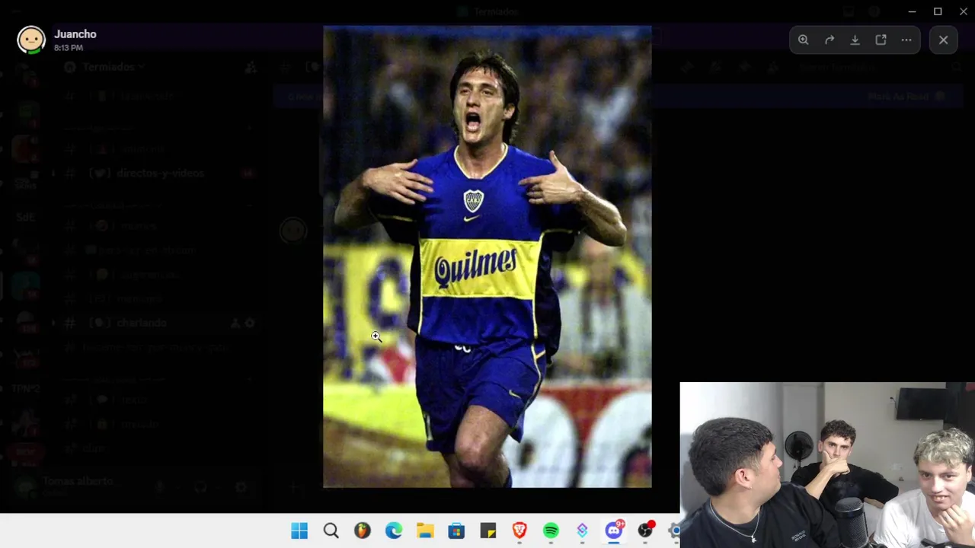
Task: Open the three-dots more options menu
Action: click(x=906, y=40)
